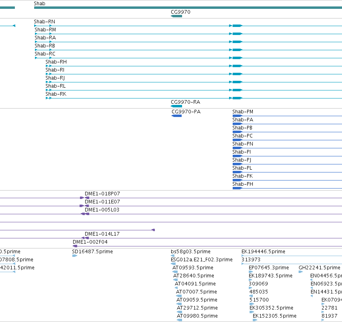Image resolution: width=342 pixels, height=322 pixels.
Task: Choose the DME1-014L17 clone label
Action: (102, 234)
